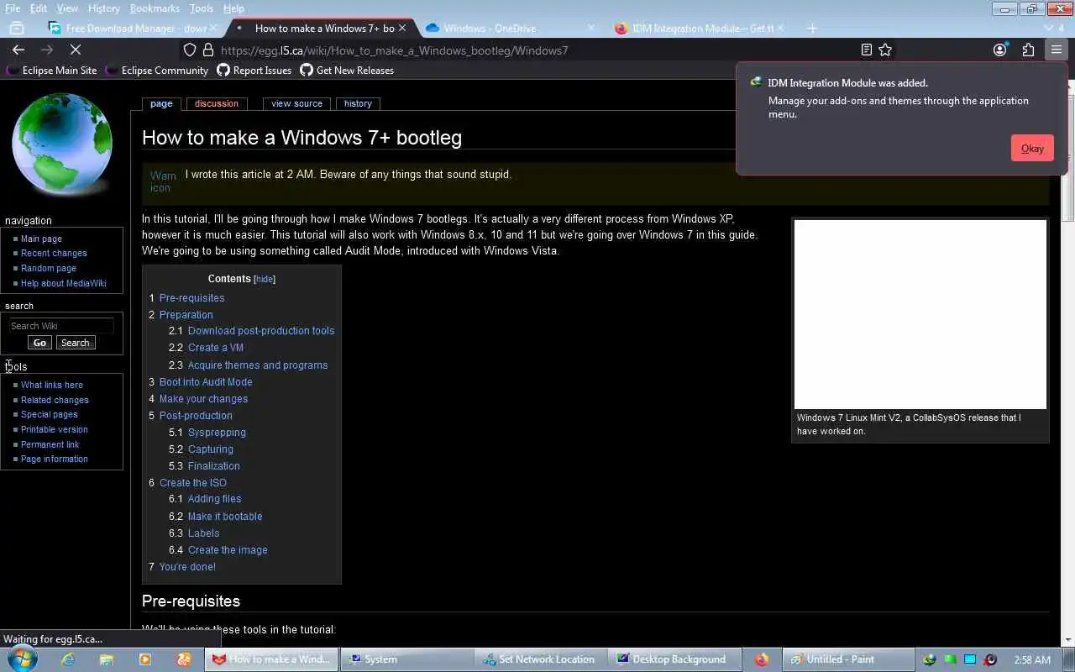Open the Extensions puzzle icon
The width and height of the screenshot is (1075, 672).
point(1028,50)
